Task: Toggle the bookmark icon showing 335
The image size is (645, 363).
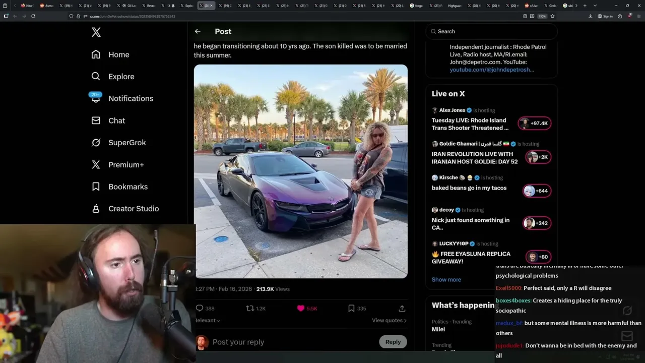Action: 351,308
